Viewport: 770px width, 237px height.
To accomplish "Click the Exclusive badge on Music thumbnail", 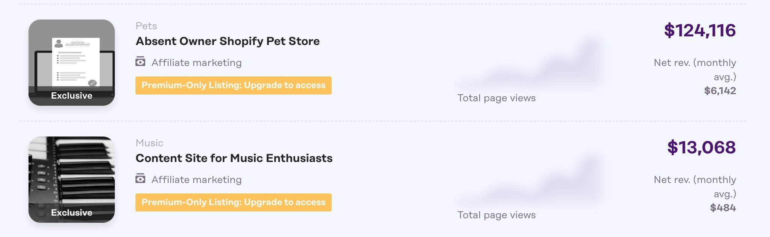I will click(72, 213).
